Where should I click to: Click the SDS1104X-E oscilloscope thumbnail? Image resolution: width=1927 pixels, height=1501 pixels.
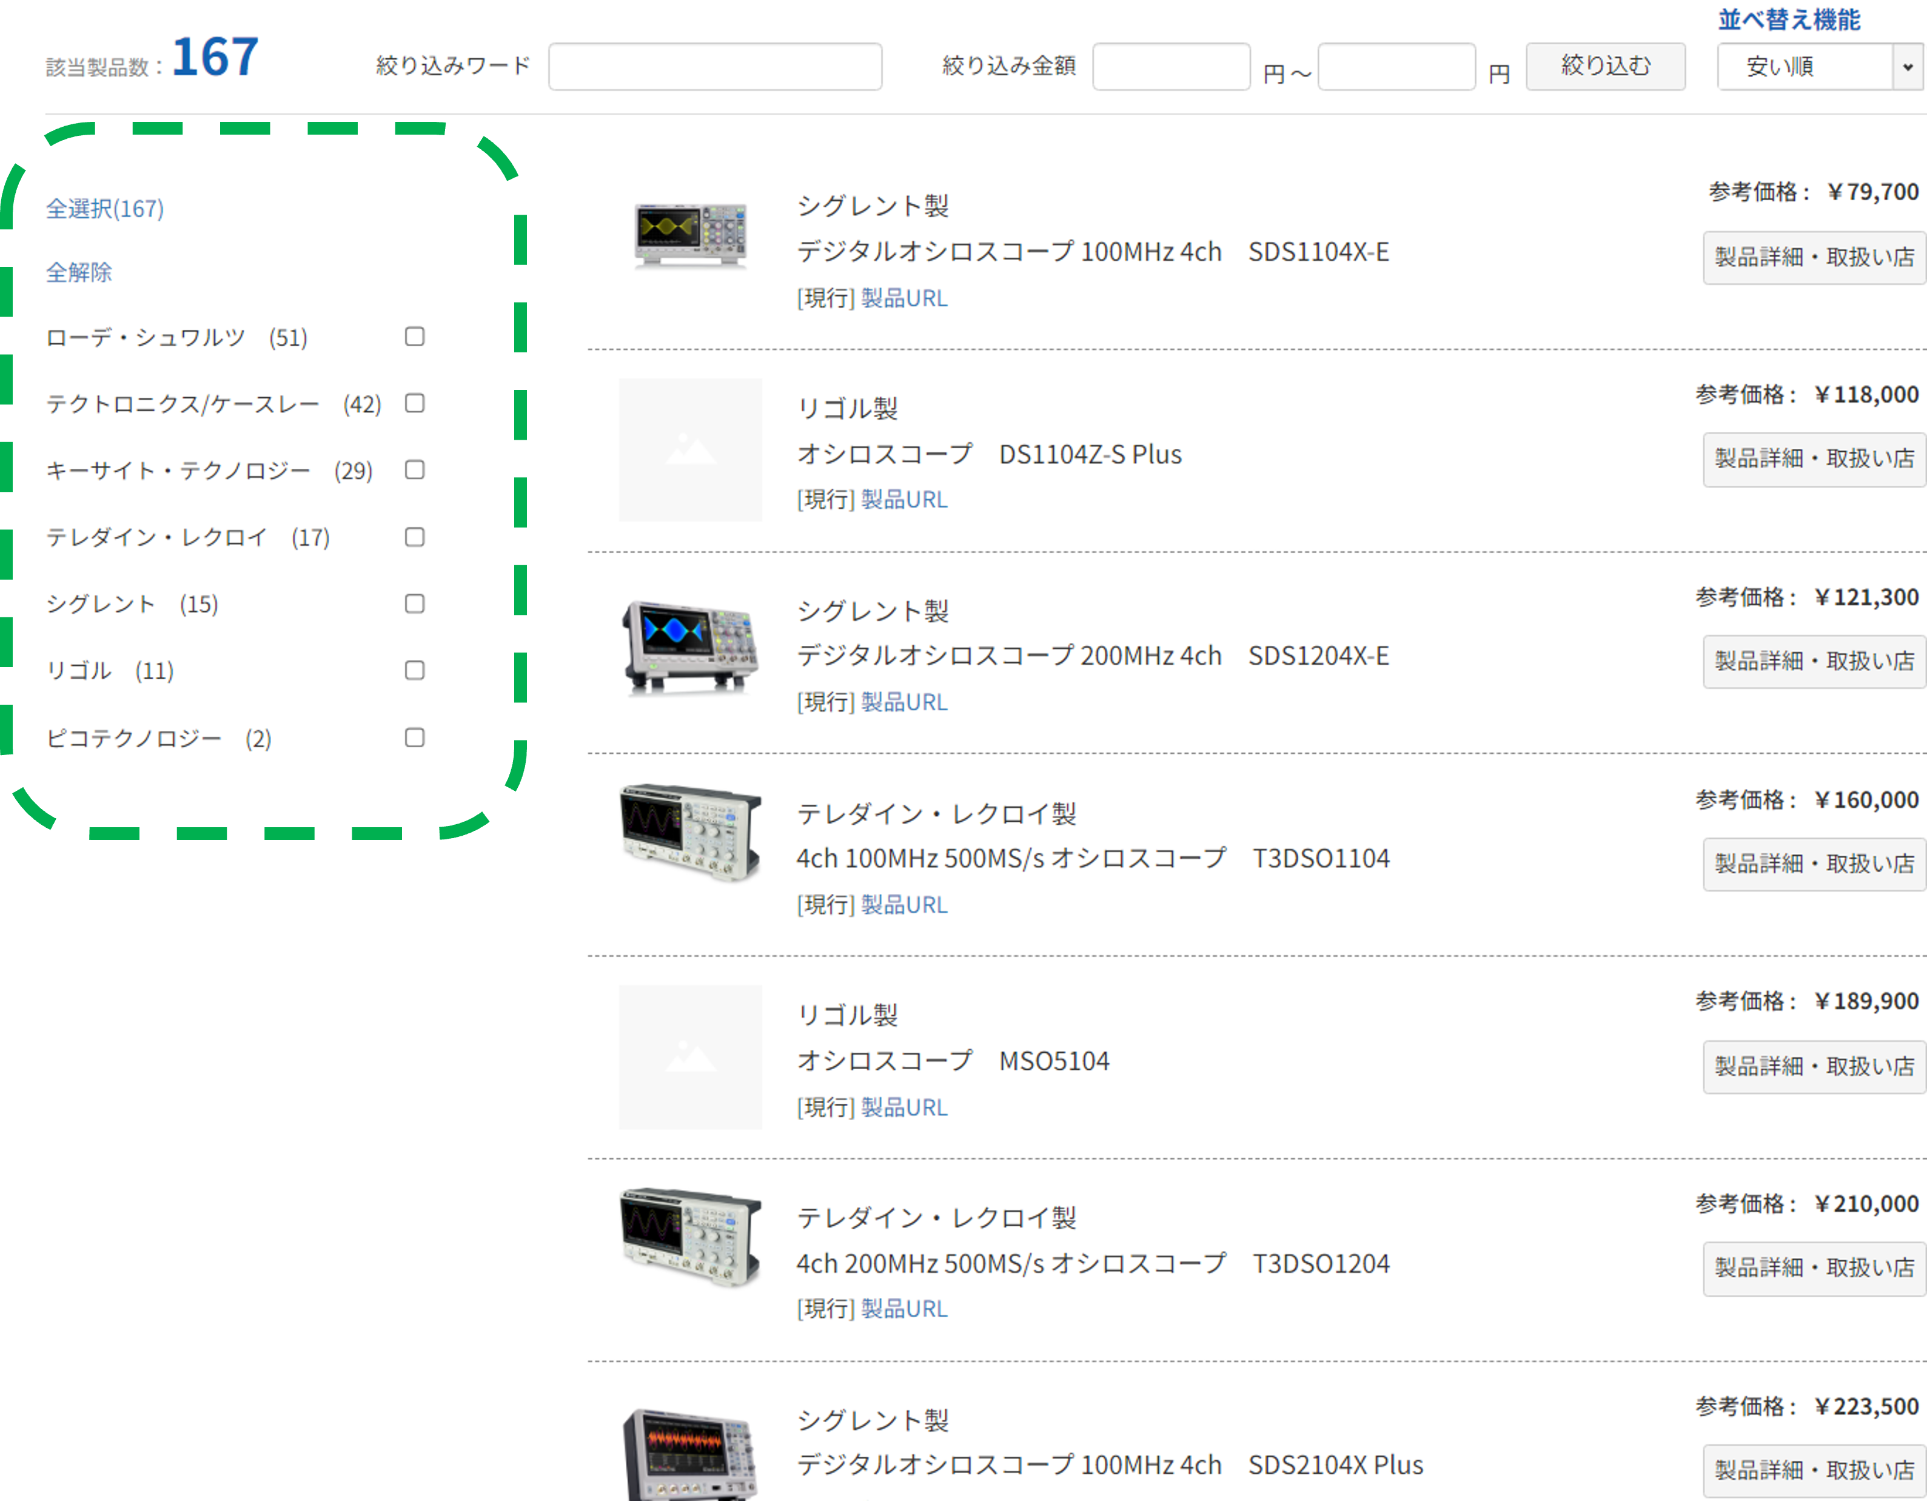690,235
